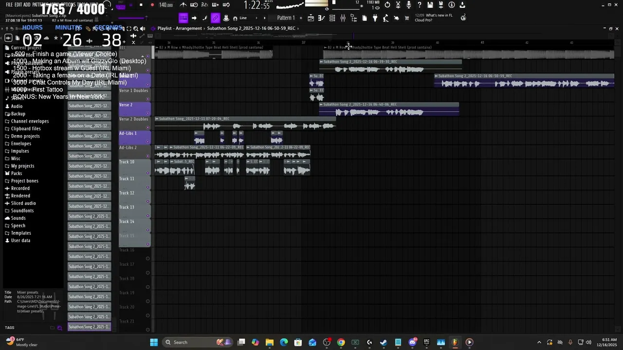Open the PATTERNS menu
The width and height of the screenshot is (623, 350).
tap(40, 5)
